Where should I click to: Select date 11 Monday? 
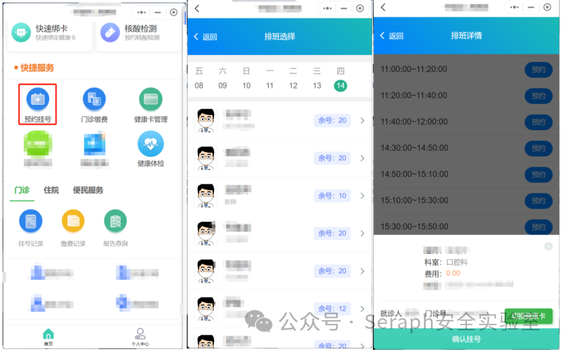pos(270,86)
